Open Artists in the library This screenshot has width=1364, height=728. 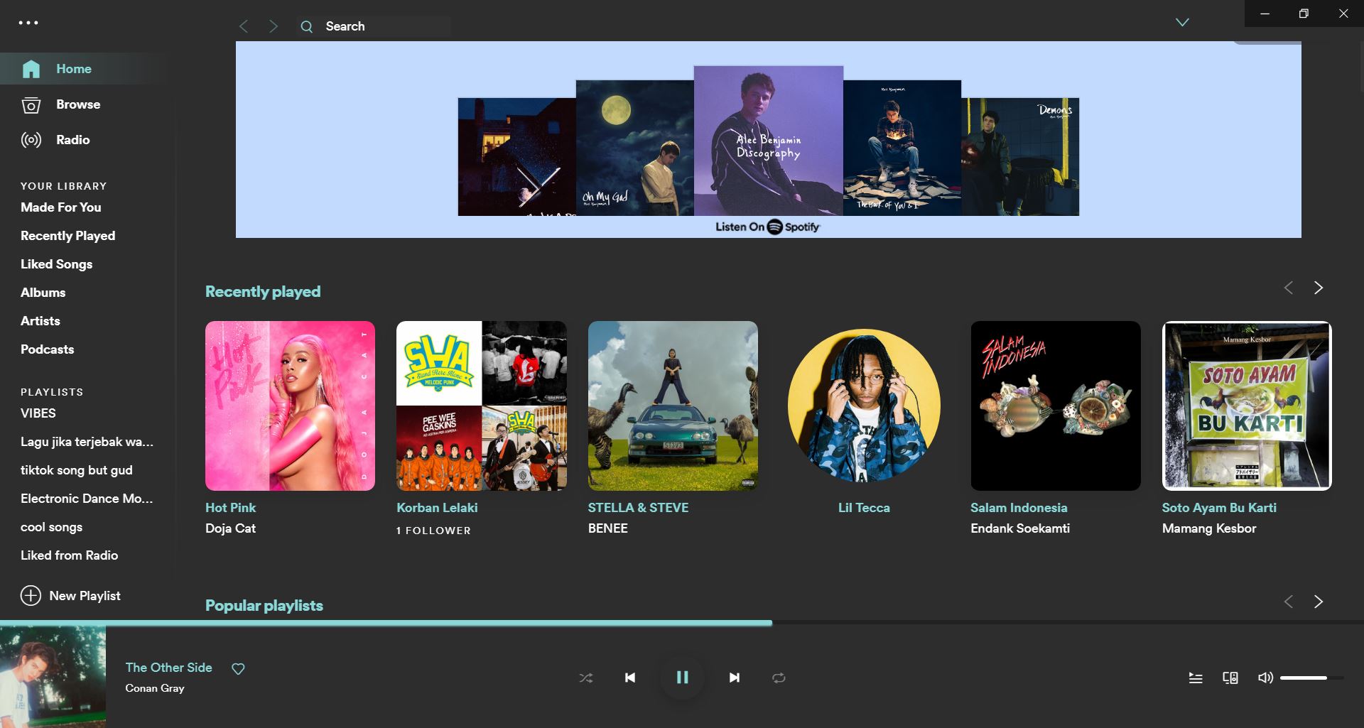click(40, 321)
